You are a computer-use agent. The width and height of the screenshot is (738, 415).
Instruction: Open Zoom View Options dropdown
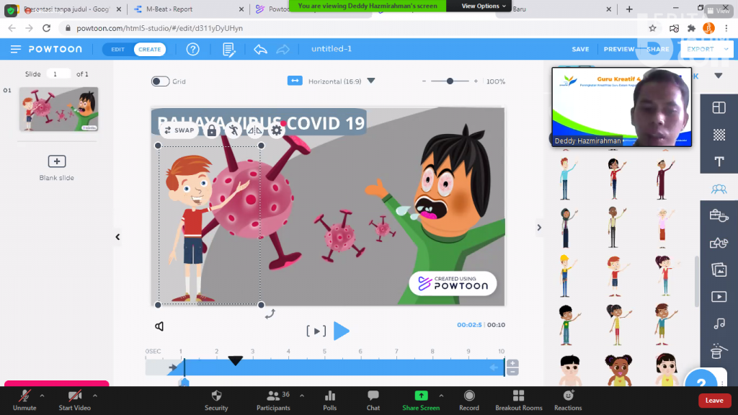point(484,6)
